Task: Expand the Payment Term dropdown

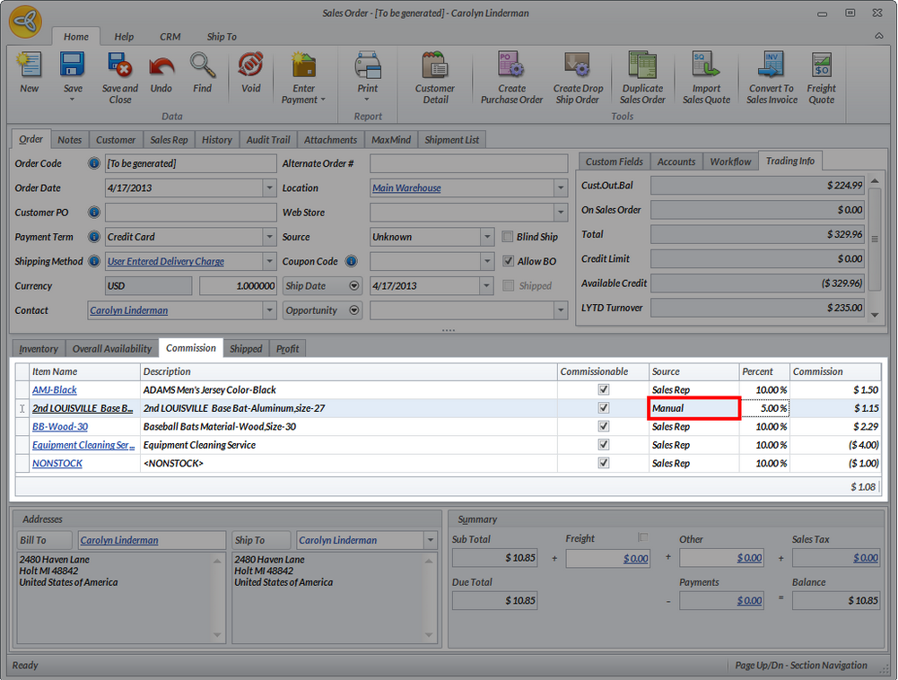Action: (269, 237)
